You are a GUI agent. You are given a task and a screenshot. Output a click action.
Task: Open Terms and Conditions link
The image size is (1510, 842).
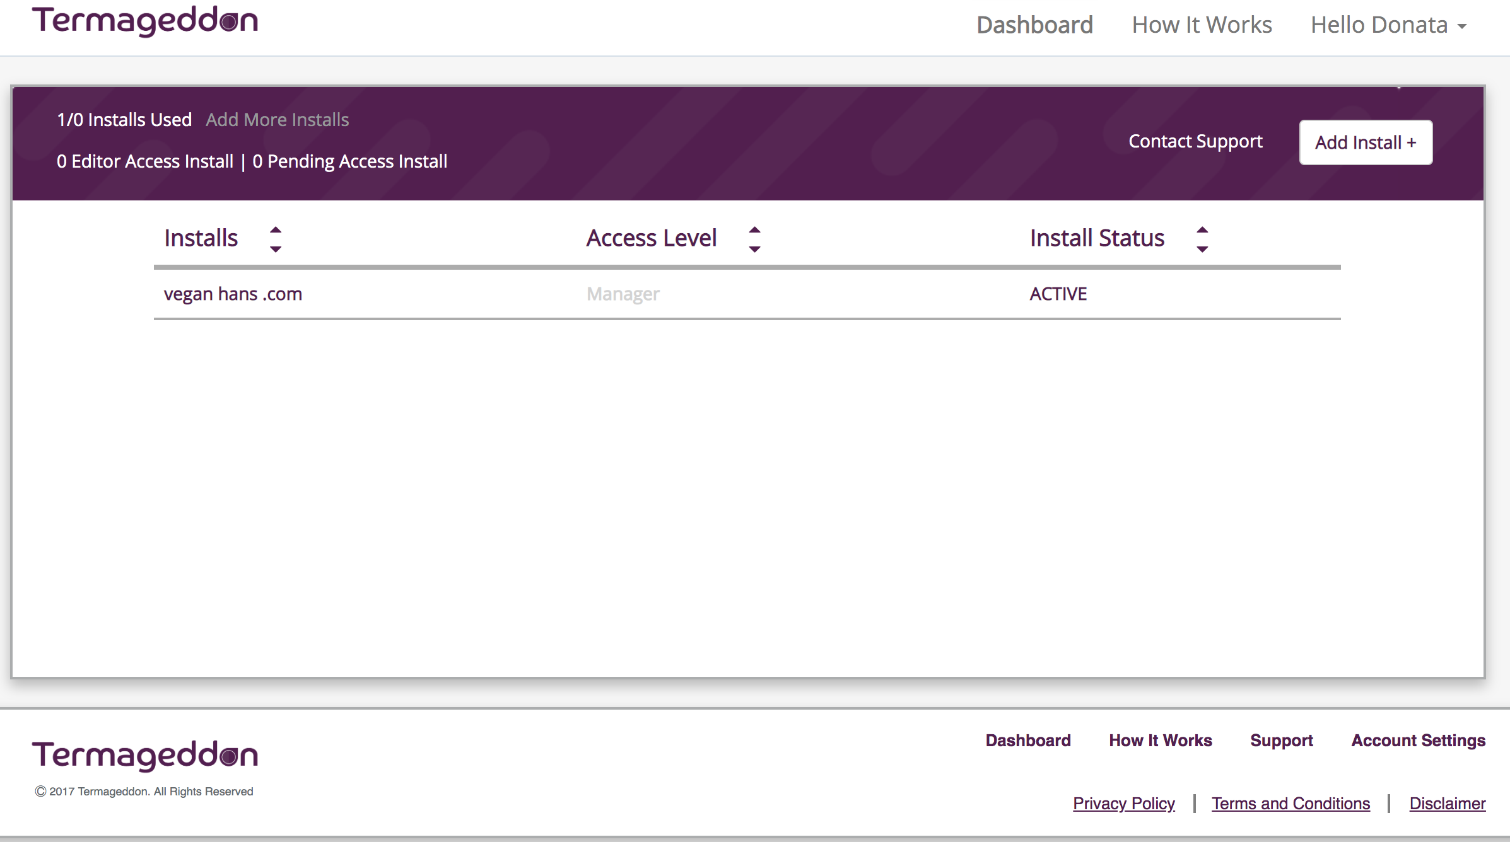pyautogui.click(x=1291, y=804)
